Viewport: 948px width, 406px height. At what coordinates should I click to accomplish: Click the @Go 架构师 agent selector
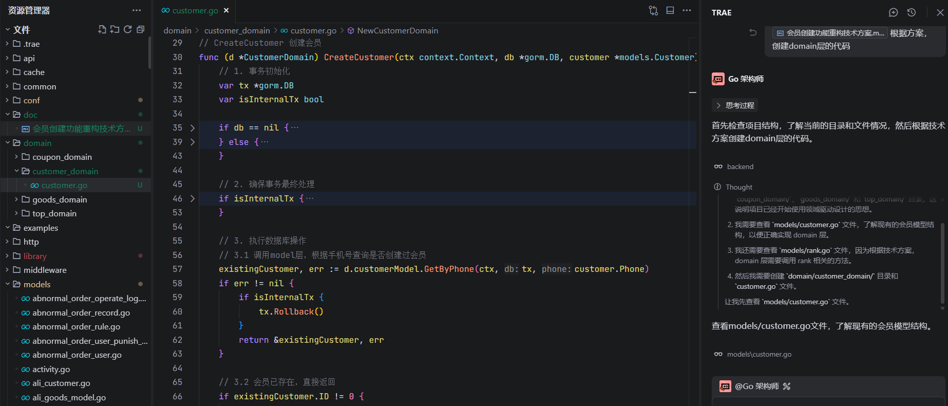[x=756, y=386]
